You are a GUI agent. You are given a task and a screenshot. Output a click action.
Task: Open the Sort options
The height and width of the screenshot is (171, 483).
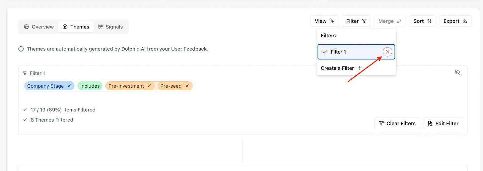tap(422, 21)
